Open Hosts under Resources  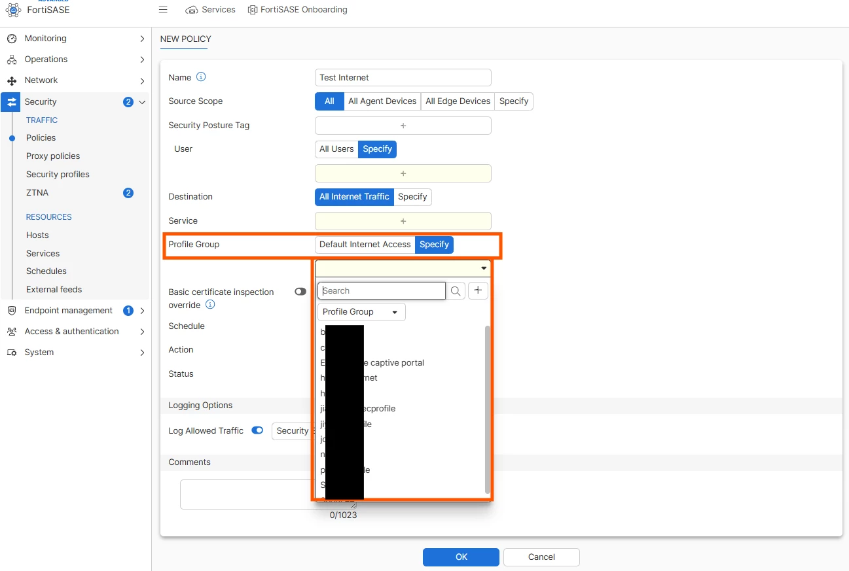click(x=37, y=235)
